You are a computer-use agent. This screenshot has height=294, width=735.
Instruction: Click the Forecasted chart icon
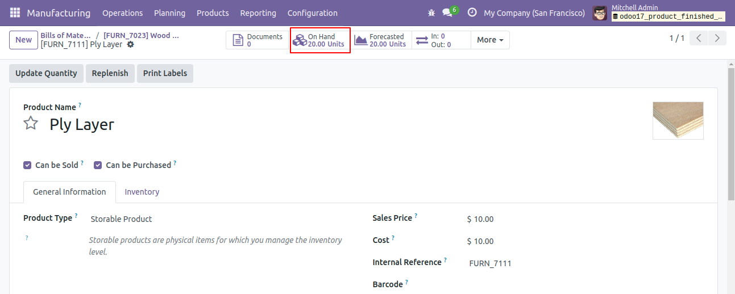(x=361, y=40)
